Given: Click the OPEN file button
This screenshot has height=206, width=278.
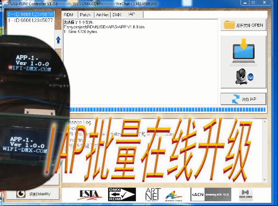Looking at the screenshot, I should pos(243,25).
